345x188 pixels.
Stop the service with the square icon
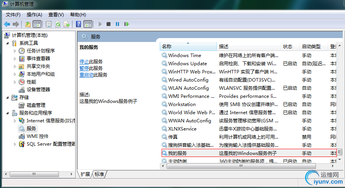pos(109,24)
